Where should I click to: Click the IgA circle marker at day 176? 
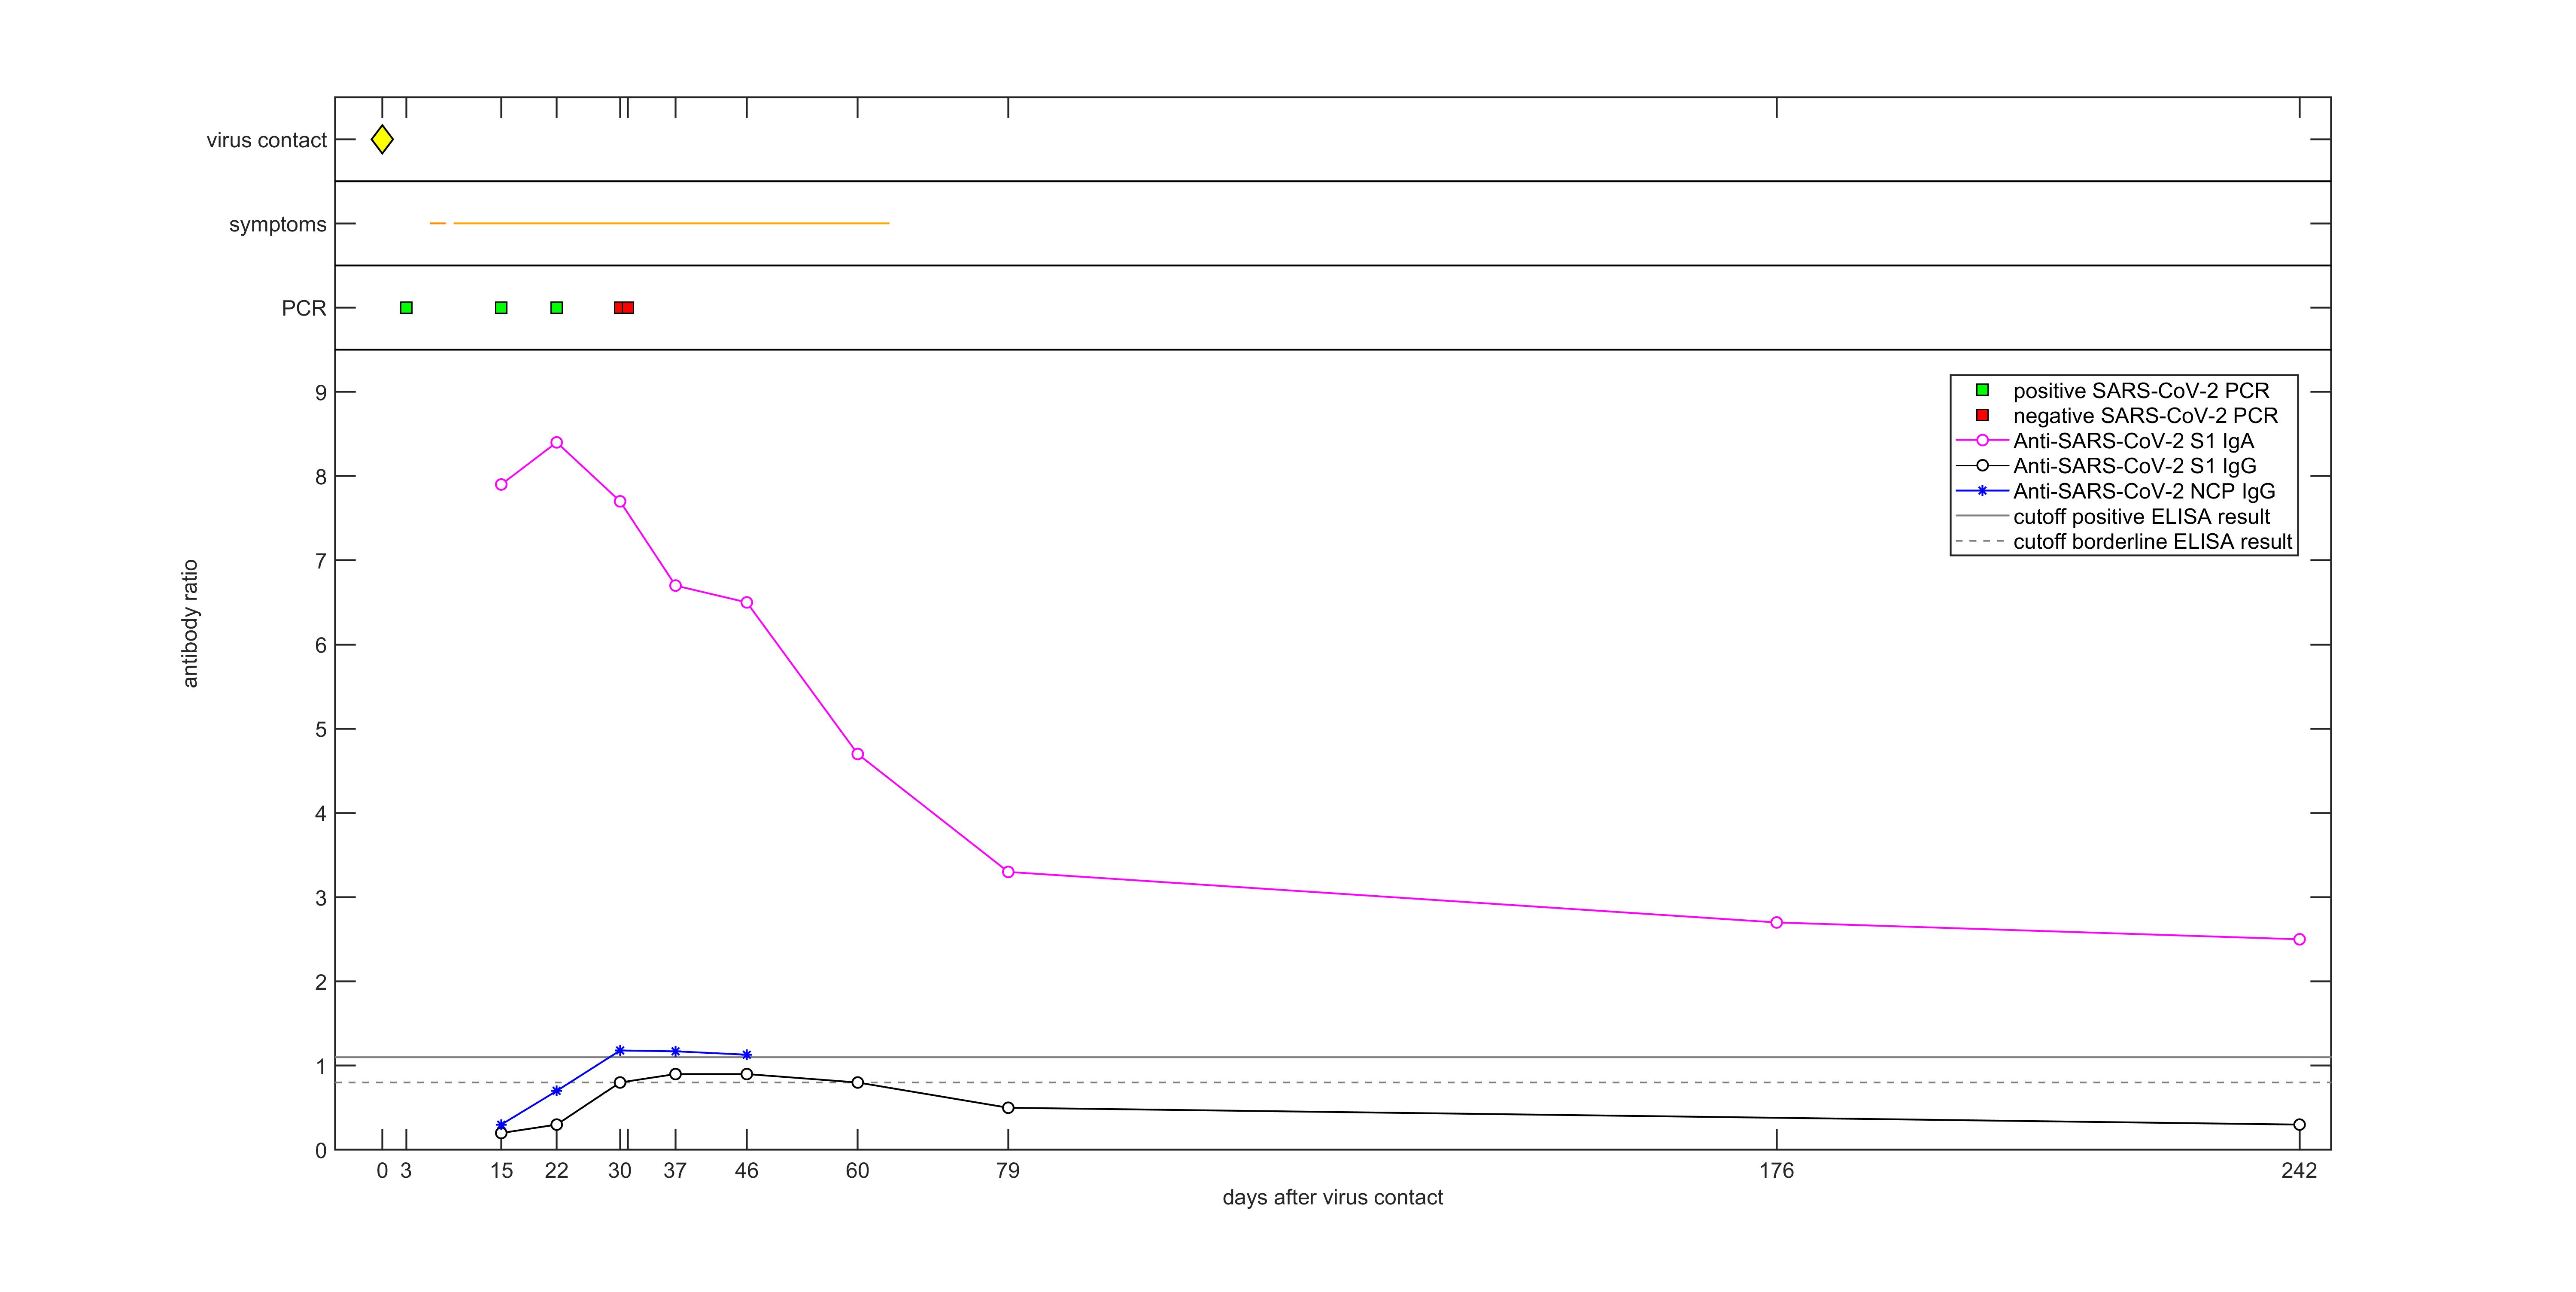tap(1777, 923)
